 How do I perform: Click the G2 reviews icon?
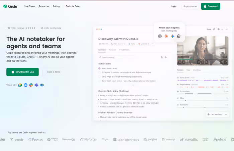click(x=9, y=28)
